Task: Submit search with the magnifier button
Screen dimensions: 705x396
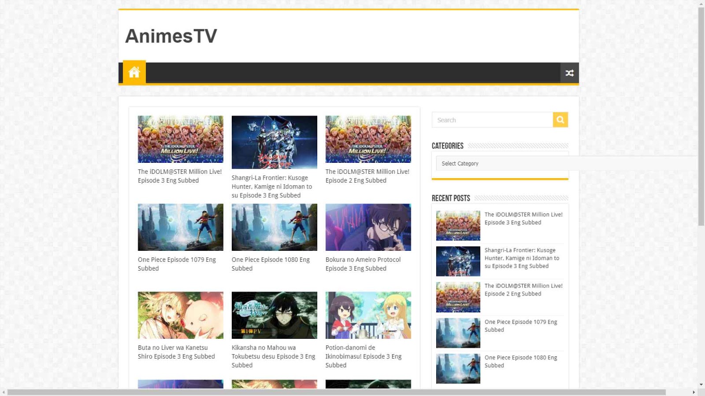Action: pyautogui.click(x=560, y=120)
